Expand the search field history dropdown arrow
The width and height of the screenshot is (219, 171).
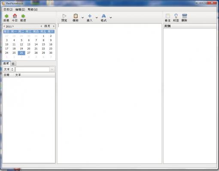pyautogui.click(x=52, y=70)
